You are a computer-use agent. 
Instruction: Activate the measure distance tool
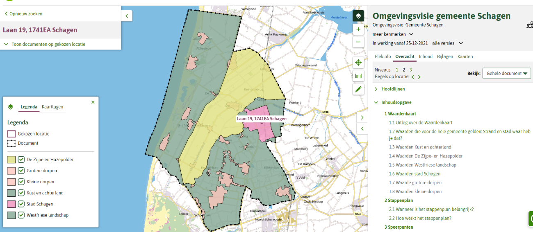click(x=358, y=76)
